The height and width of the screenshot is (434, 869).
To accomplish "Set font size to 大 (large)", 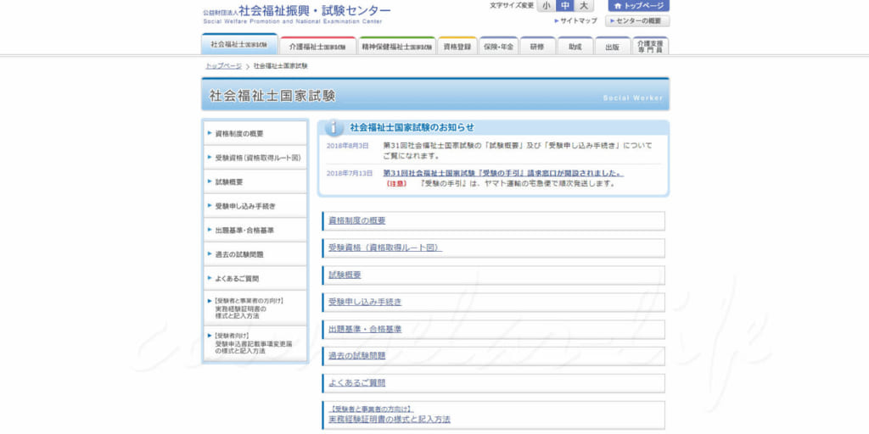I will (583, 6).
